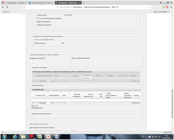
Task: Switch to Excel on the taskbar
Action: click(x=40, y=137)
